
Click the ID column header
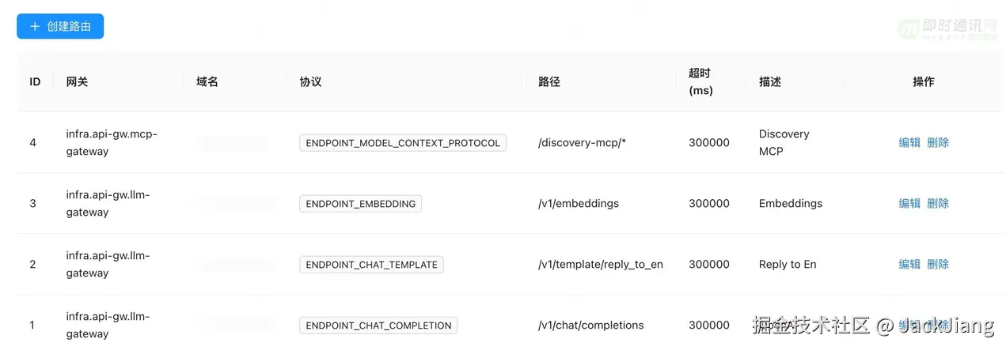click(x=35, y=81)
